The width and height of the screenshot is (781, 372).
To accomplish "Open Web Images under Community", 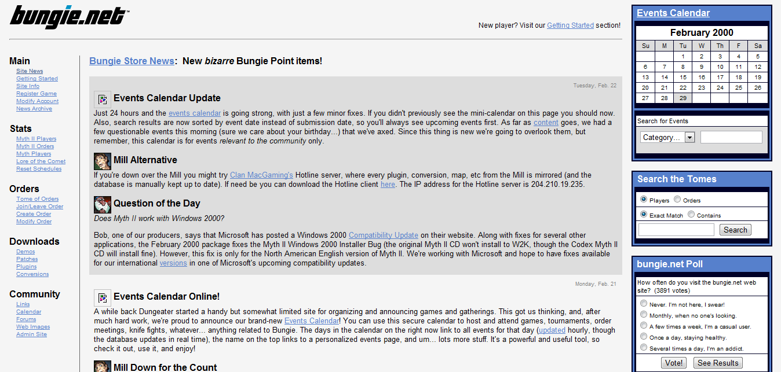I will (33, 327).
